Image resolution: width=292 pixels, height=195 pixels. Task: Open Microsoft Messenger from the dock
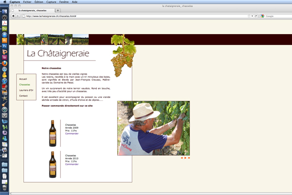pos(4,138)
